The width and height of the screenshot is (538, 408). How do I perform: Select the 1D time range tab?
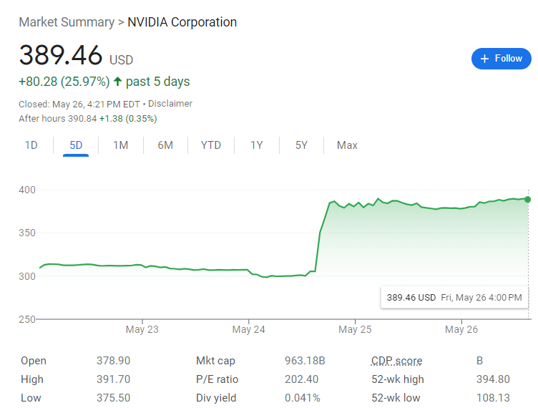click(31, 145)
